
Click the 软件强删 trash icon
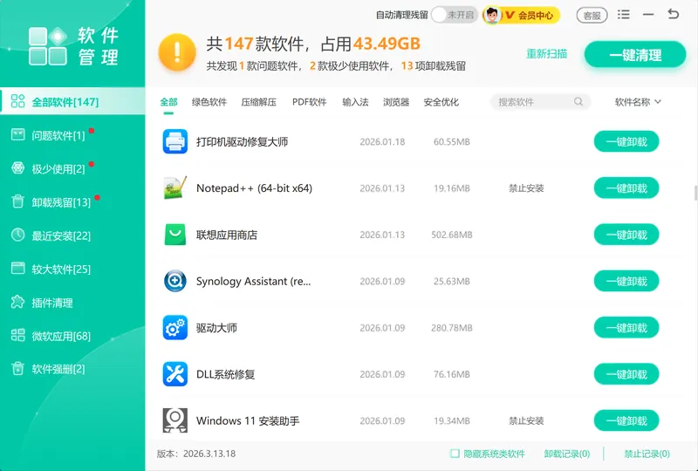pyautogui.click(x=17, y=369)
